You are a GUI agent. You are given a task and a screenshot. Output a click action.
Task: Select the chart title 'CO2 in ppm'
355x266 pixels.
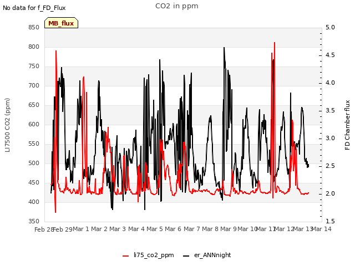[x=177, y=6]
